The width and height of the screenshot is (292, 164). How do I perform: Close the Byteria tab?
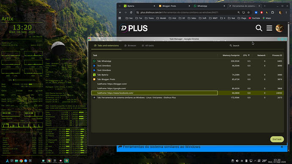coord(154,6)
